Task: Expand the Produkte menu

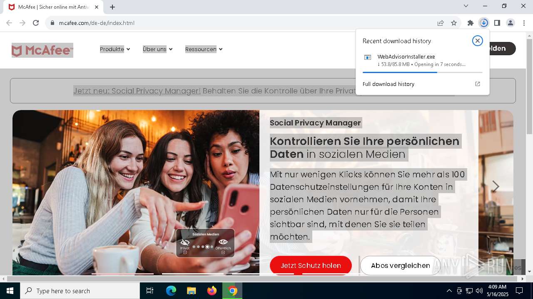Action: tap(115, 49)
